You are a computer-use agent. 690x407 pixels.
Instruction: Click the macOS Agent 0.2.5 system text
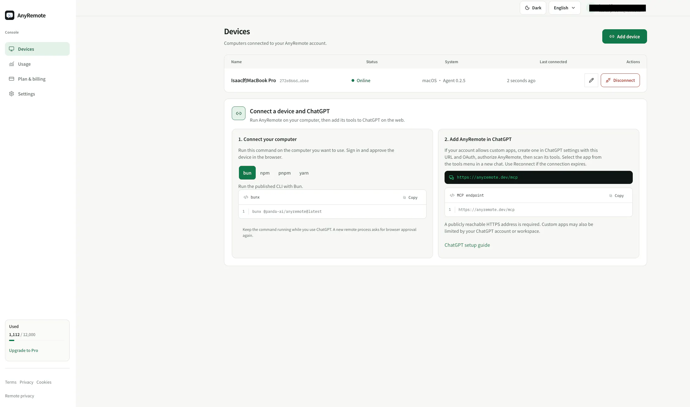pos(444,80)
